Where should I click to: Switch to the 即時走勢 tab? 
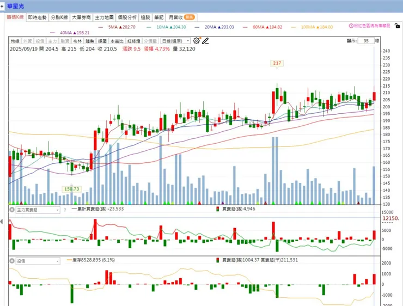pyautogui.click(x=37, y=17)
